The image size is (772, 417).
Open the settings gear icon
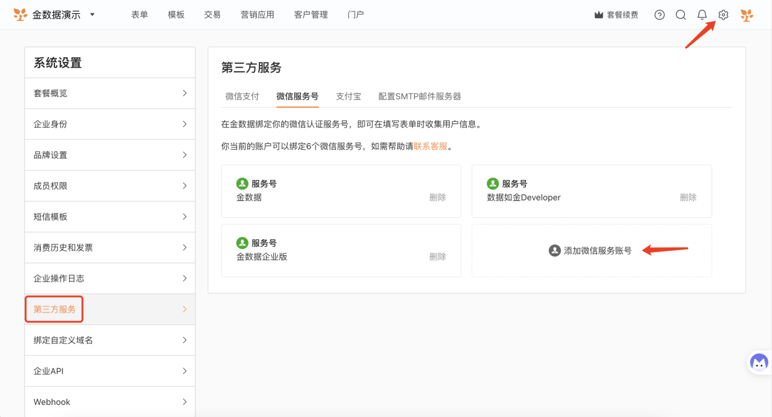pyautogui.click(x=723, y=15)
